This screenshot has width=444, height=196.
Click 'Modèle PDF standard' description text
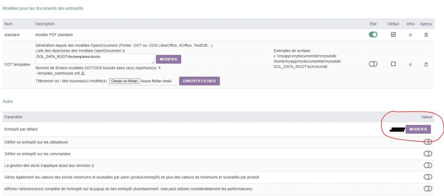pyautogui.click(x=54, y=35)
